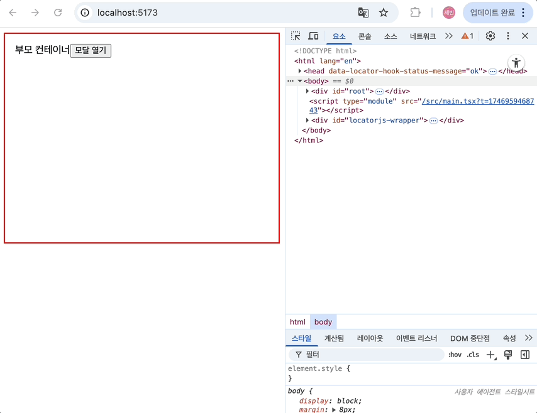537x413 pixels.
Task: Switch to the 소스 Sources tab
Action: click(390, 36)
